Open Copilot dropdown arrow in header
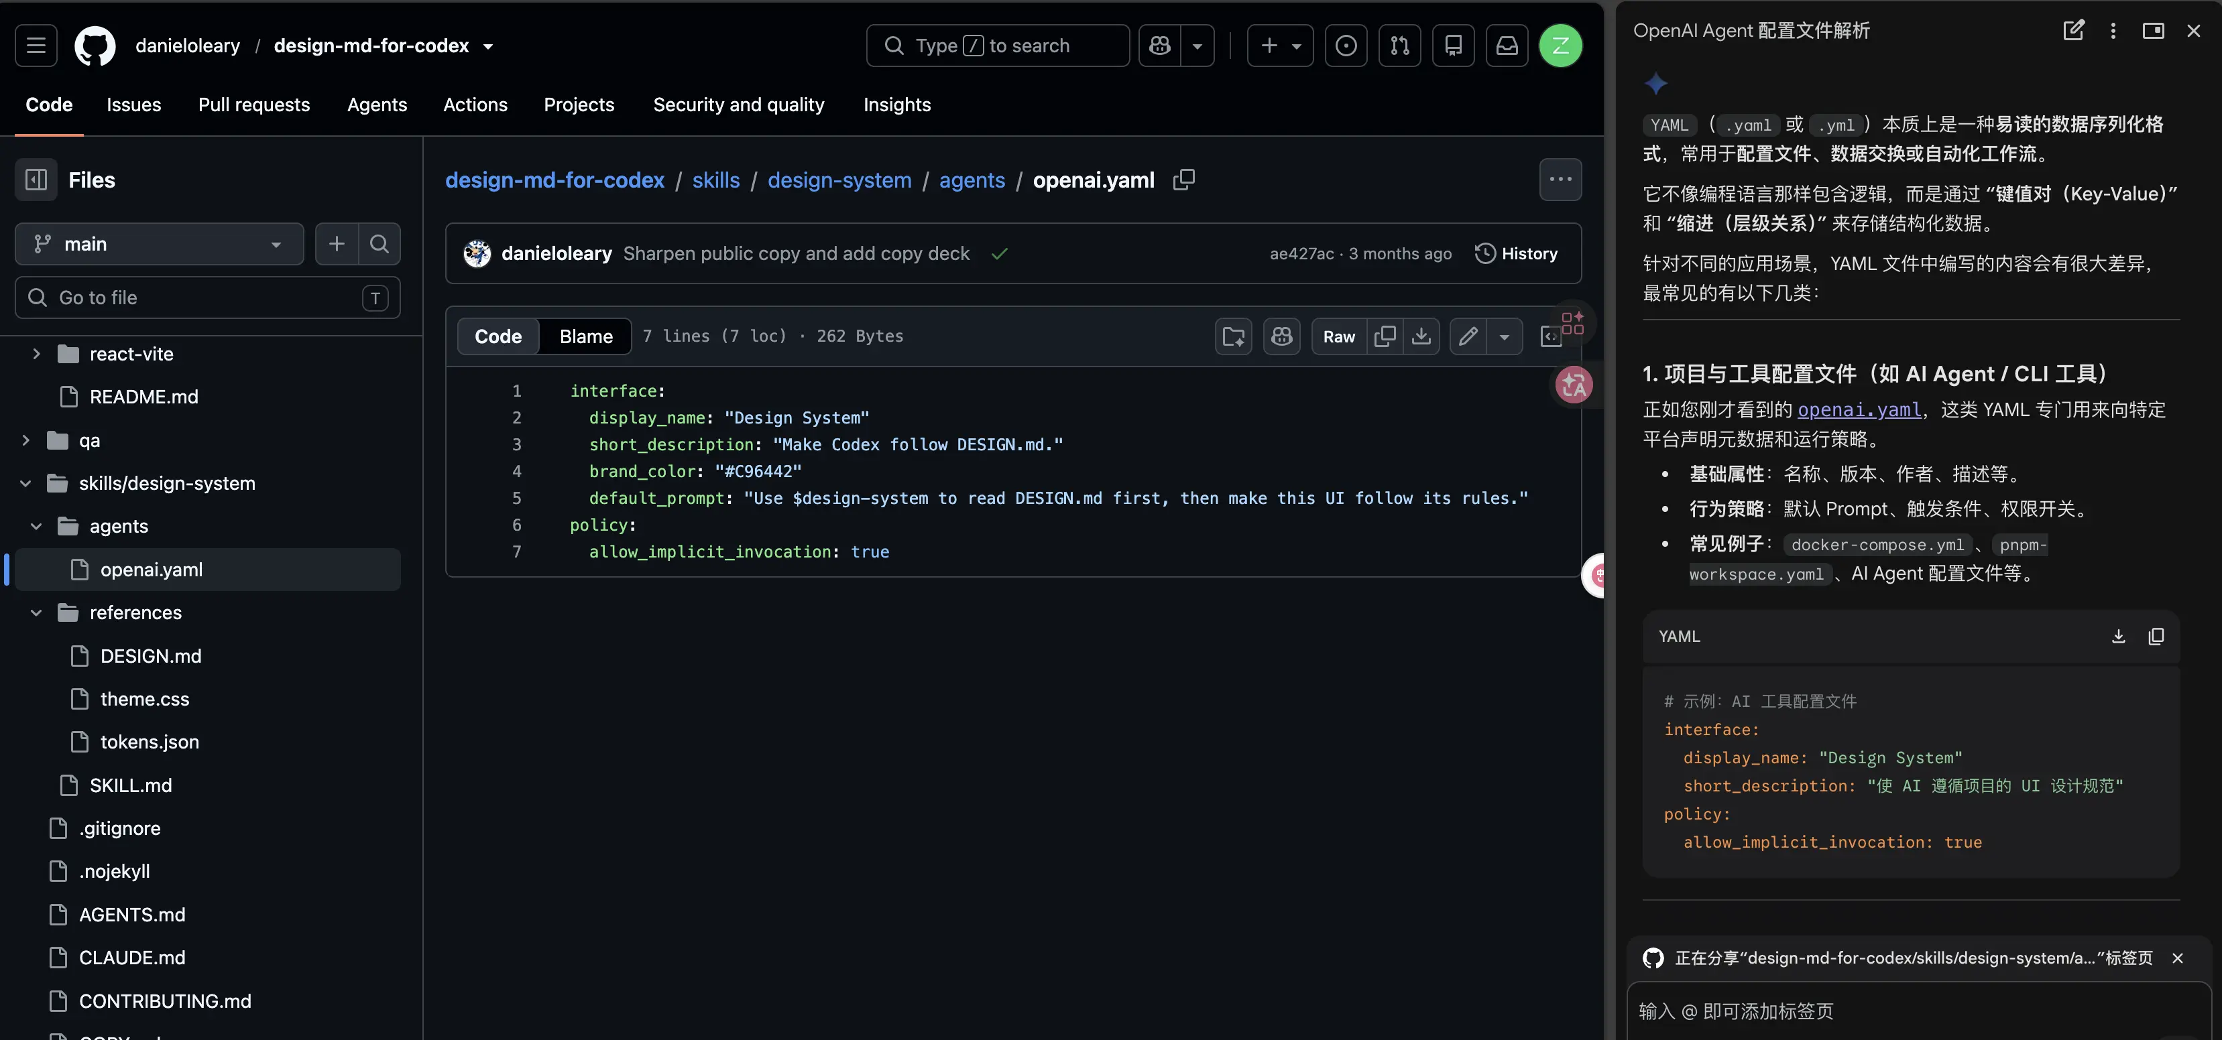The height and width of the screenshot is (1040, 2222). 1197,46
